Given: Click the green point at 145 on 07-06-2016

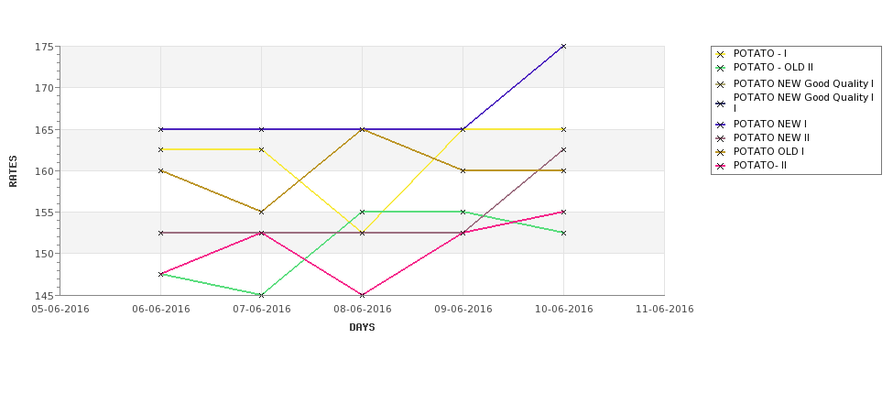Looking at the screenshot, I should [261, 295].
